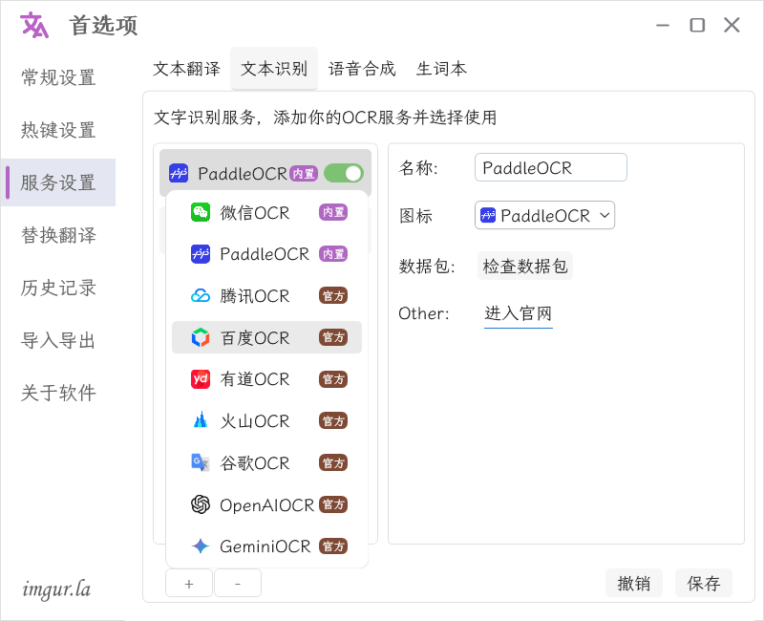Click the OpenAI logo icon
This screenshot has width=764, height=621.
[x=201, y=504]
